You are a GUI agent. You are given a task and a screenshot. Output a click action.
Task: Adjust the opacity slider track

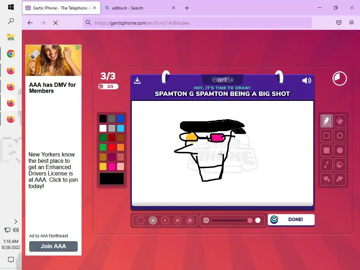pos(232,220)
